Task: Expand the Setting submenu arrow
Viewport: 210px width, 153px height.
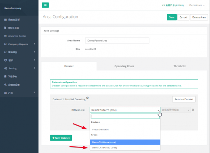Action: 34,68
